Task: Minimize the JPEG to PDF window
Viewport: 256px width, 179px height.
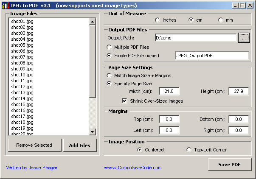Action: 236,6
